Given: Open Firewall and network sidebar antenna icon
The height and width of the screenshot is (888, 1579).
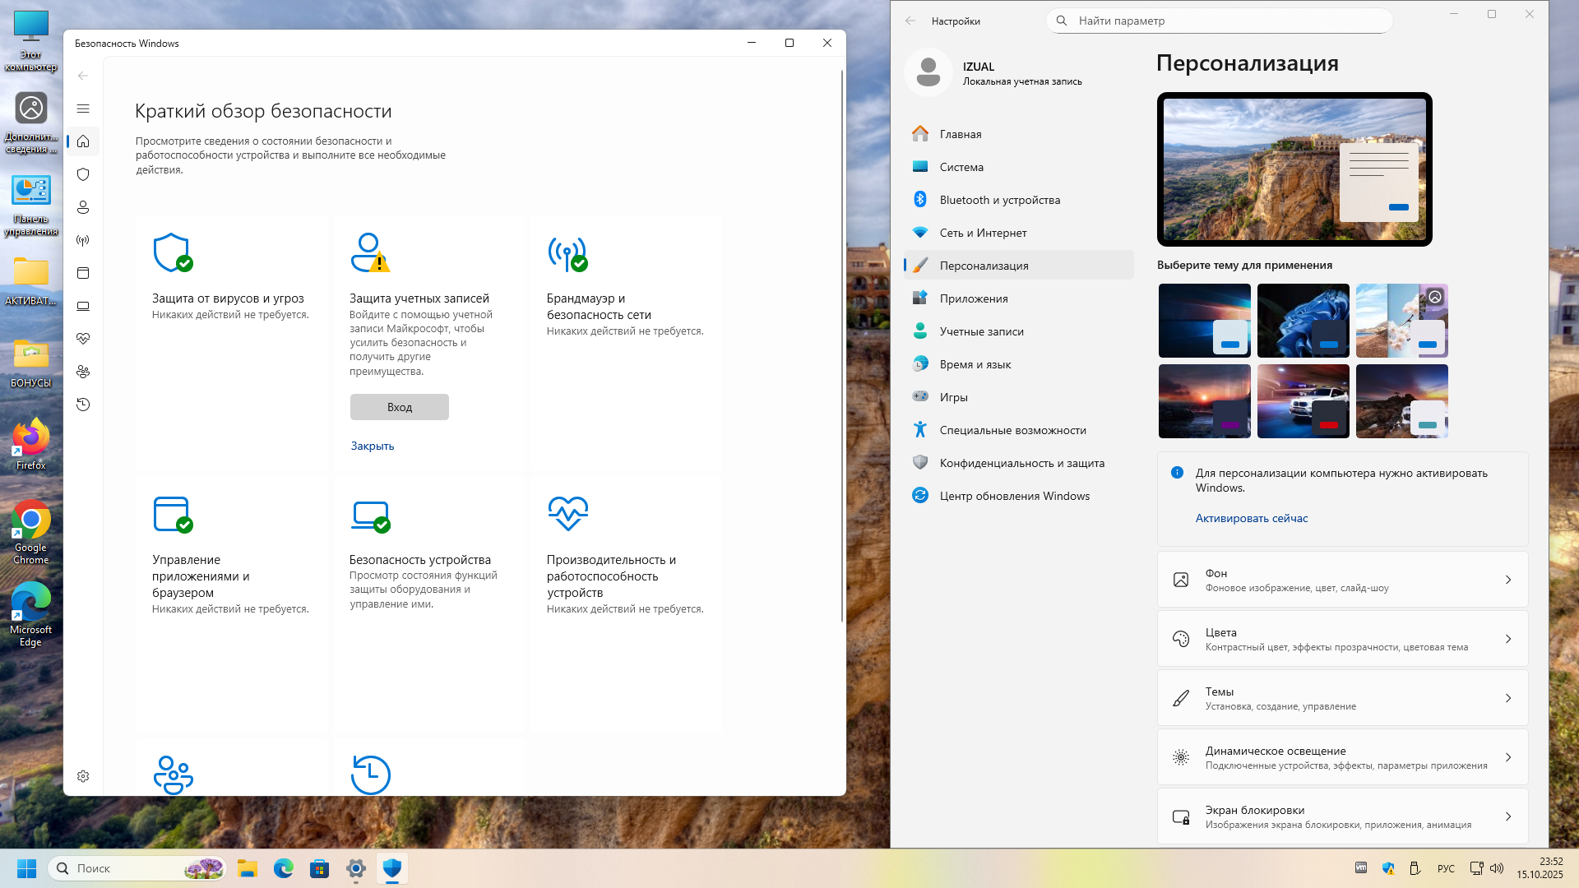Looking at the screenshot, I should 83,240.
